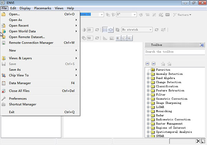The height and width of the screenshot is (145, 207).
Task: Click the remove from favorites star icon
Action: (169, 64)
